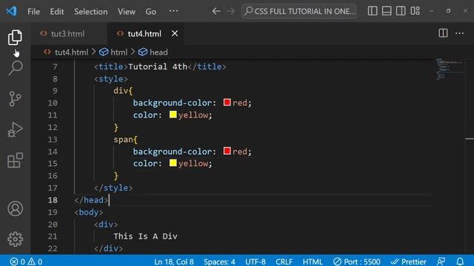This screenshot has width=474, height=266.
Task: Click the vertical scrollbar of the editor
Action: [469, 156]
